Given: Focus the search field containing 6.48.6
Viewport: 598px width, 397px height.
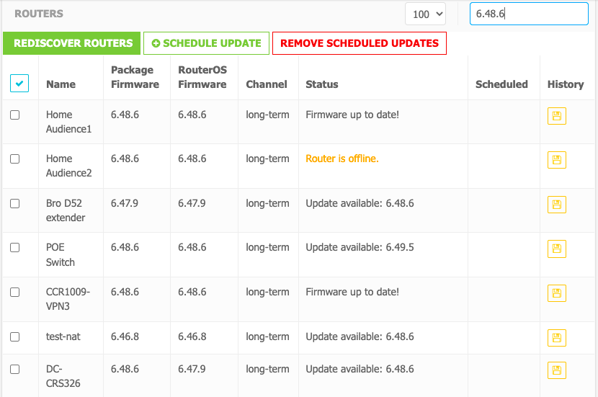Looking at the screenshot, I should pyautogui.click(x=529, y=14).
